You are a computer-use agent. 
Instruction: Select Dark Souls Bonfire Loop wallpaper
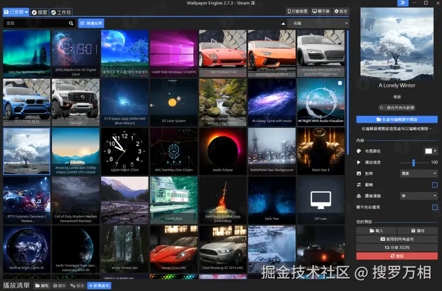click(x=223, y=200)
